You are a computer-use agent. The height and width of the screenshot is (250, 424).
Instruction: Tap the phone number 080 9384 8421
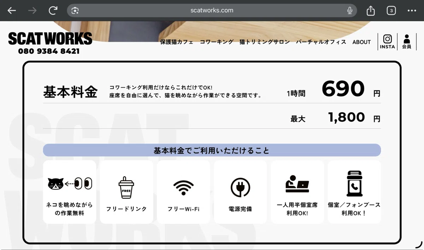[x=49, y=51]
